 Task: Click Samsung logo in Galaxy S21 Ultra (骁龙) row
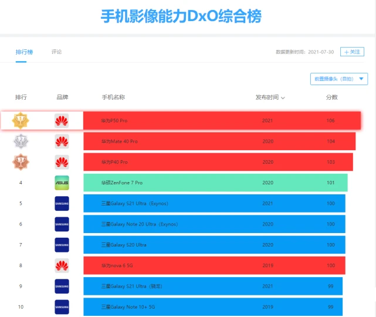(x=62, y=286)
